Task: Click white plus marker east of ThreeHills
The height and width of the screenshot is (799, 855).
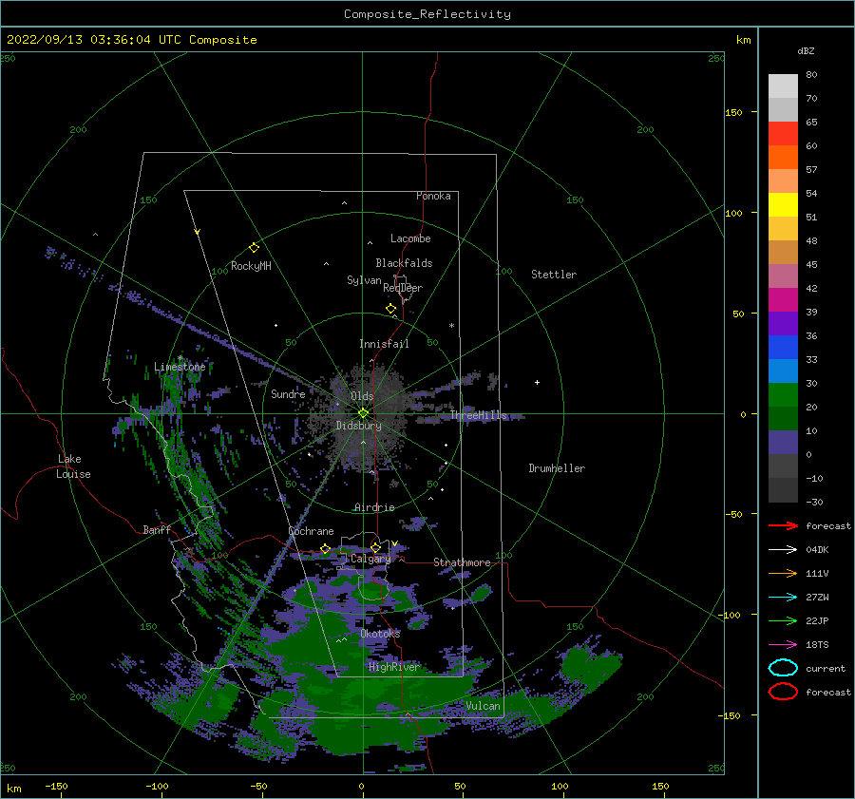Action: pos(537,382)
